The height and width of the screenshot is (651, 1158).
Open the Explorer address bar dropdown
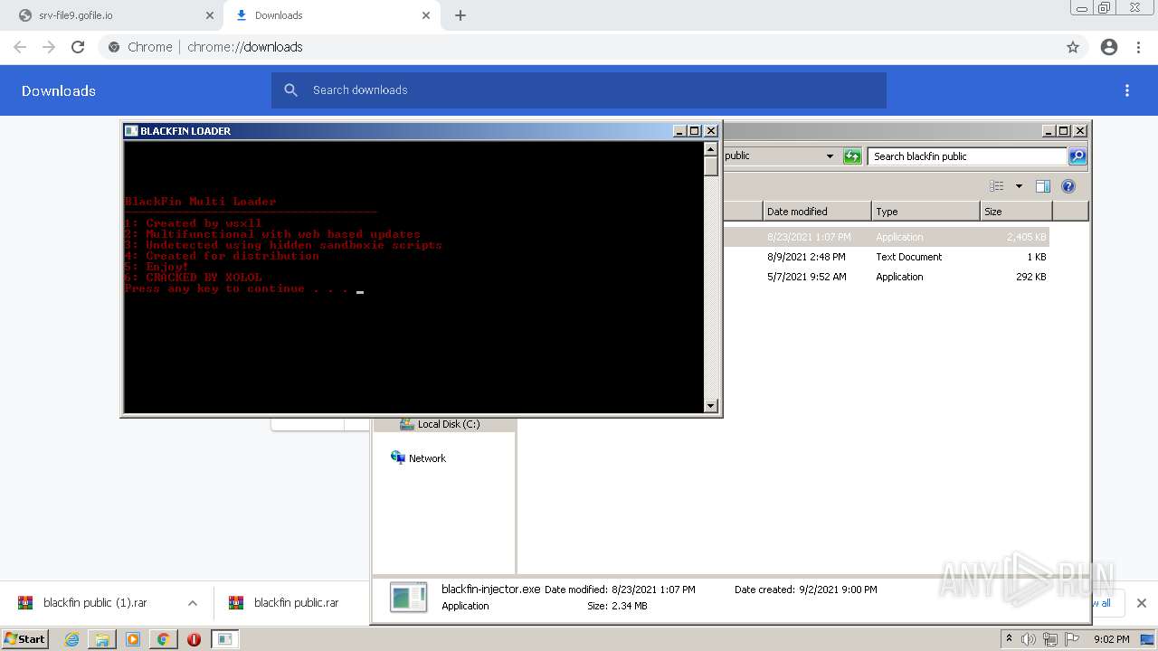click(x=830, y=156)
